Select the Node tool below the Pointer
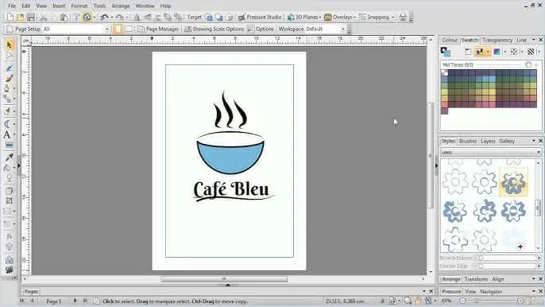Screen dimensions: 545x307 (x=10, y=56)
